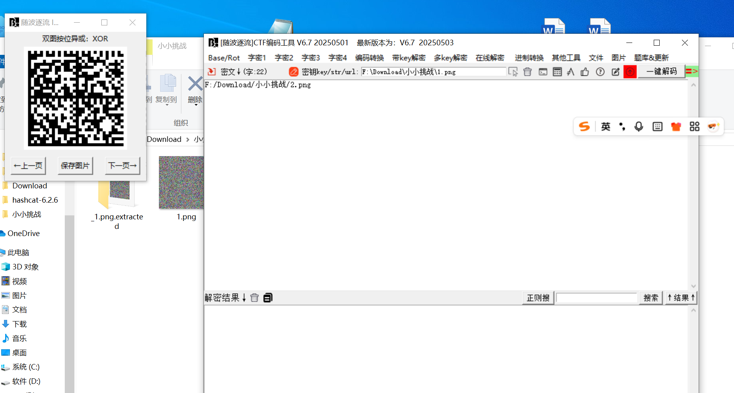Click the result pane scrollbar up arrow
734x393 pixels.
tap(693, 310)
